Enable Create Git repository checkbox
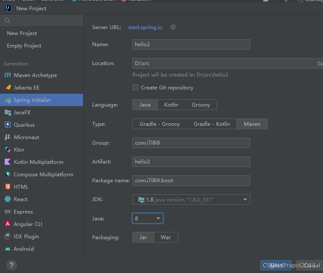This screenshot has height=273, width=323. tap(135, 87)
